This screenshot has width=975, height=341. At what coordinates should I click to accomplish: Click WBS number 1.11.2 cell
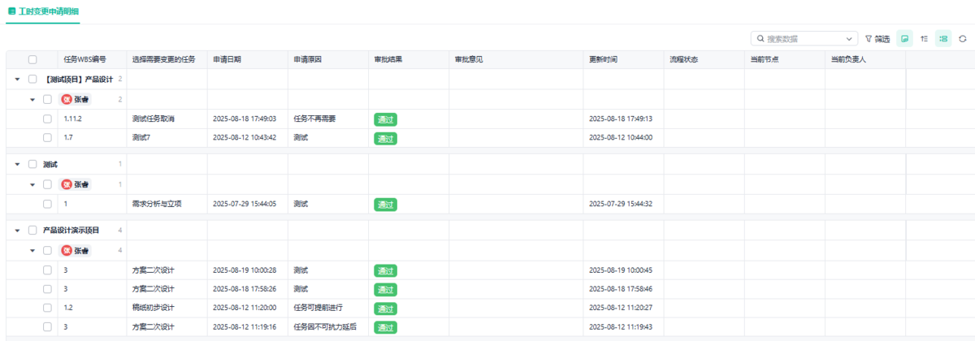point(73,119)
